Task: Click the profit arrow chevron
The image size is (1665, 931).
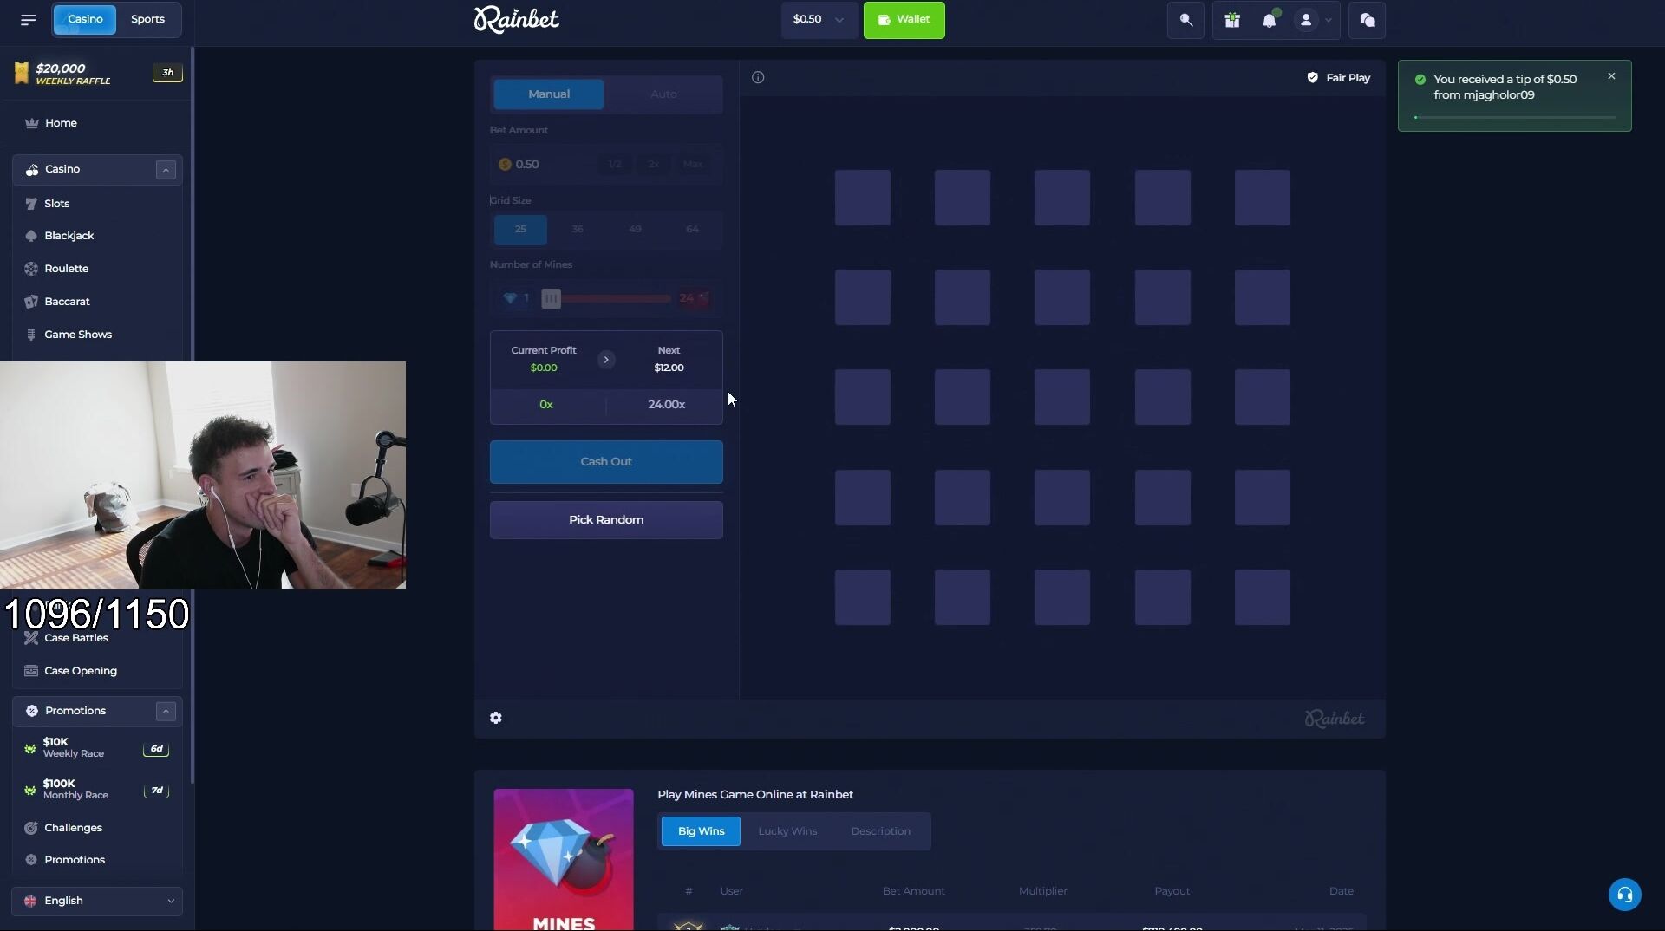Action: coord(606,360)
